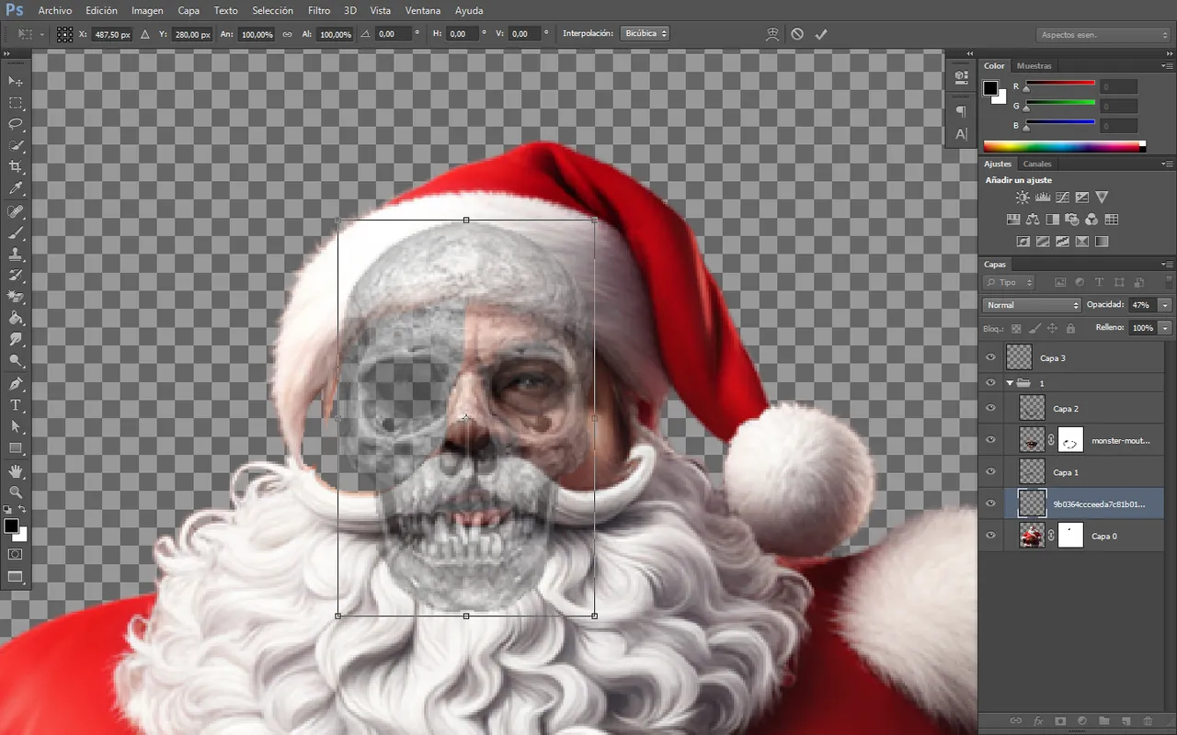
Task: Add a Levels adjustment
Action: coord(1043,197)
